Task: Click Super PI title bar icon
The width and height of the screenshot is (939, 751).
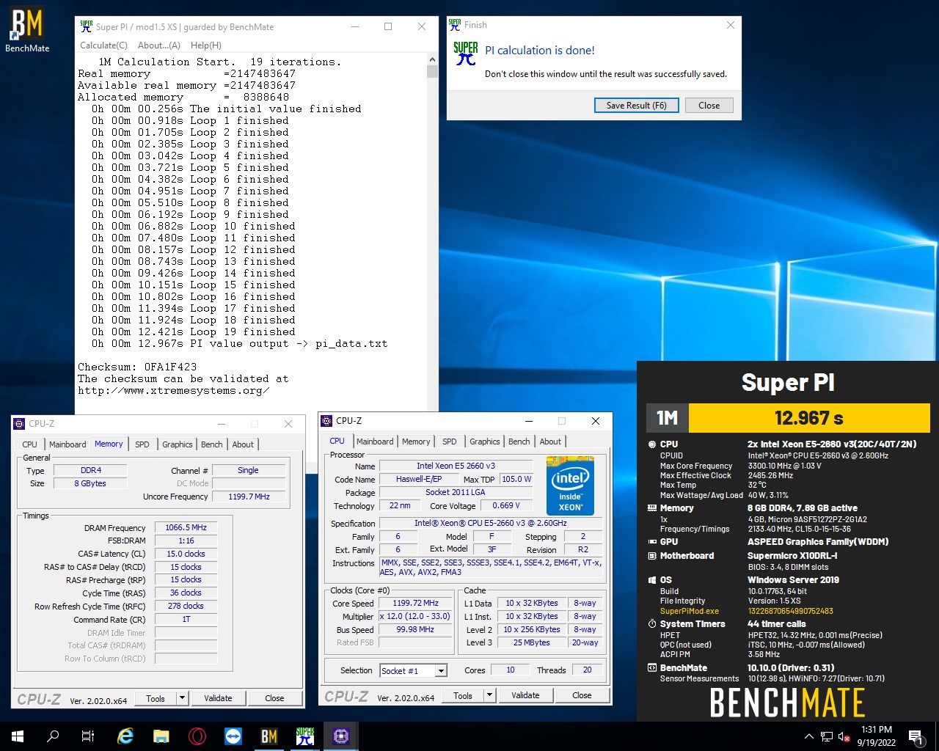Action: tap(87, 26)
